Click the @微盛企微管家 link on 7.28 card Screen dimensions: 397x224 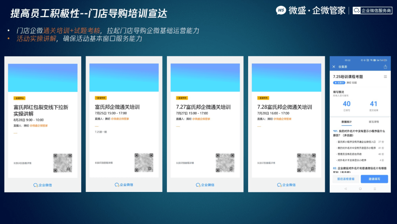tap(282, 119)
